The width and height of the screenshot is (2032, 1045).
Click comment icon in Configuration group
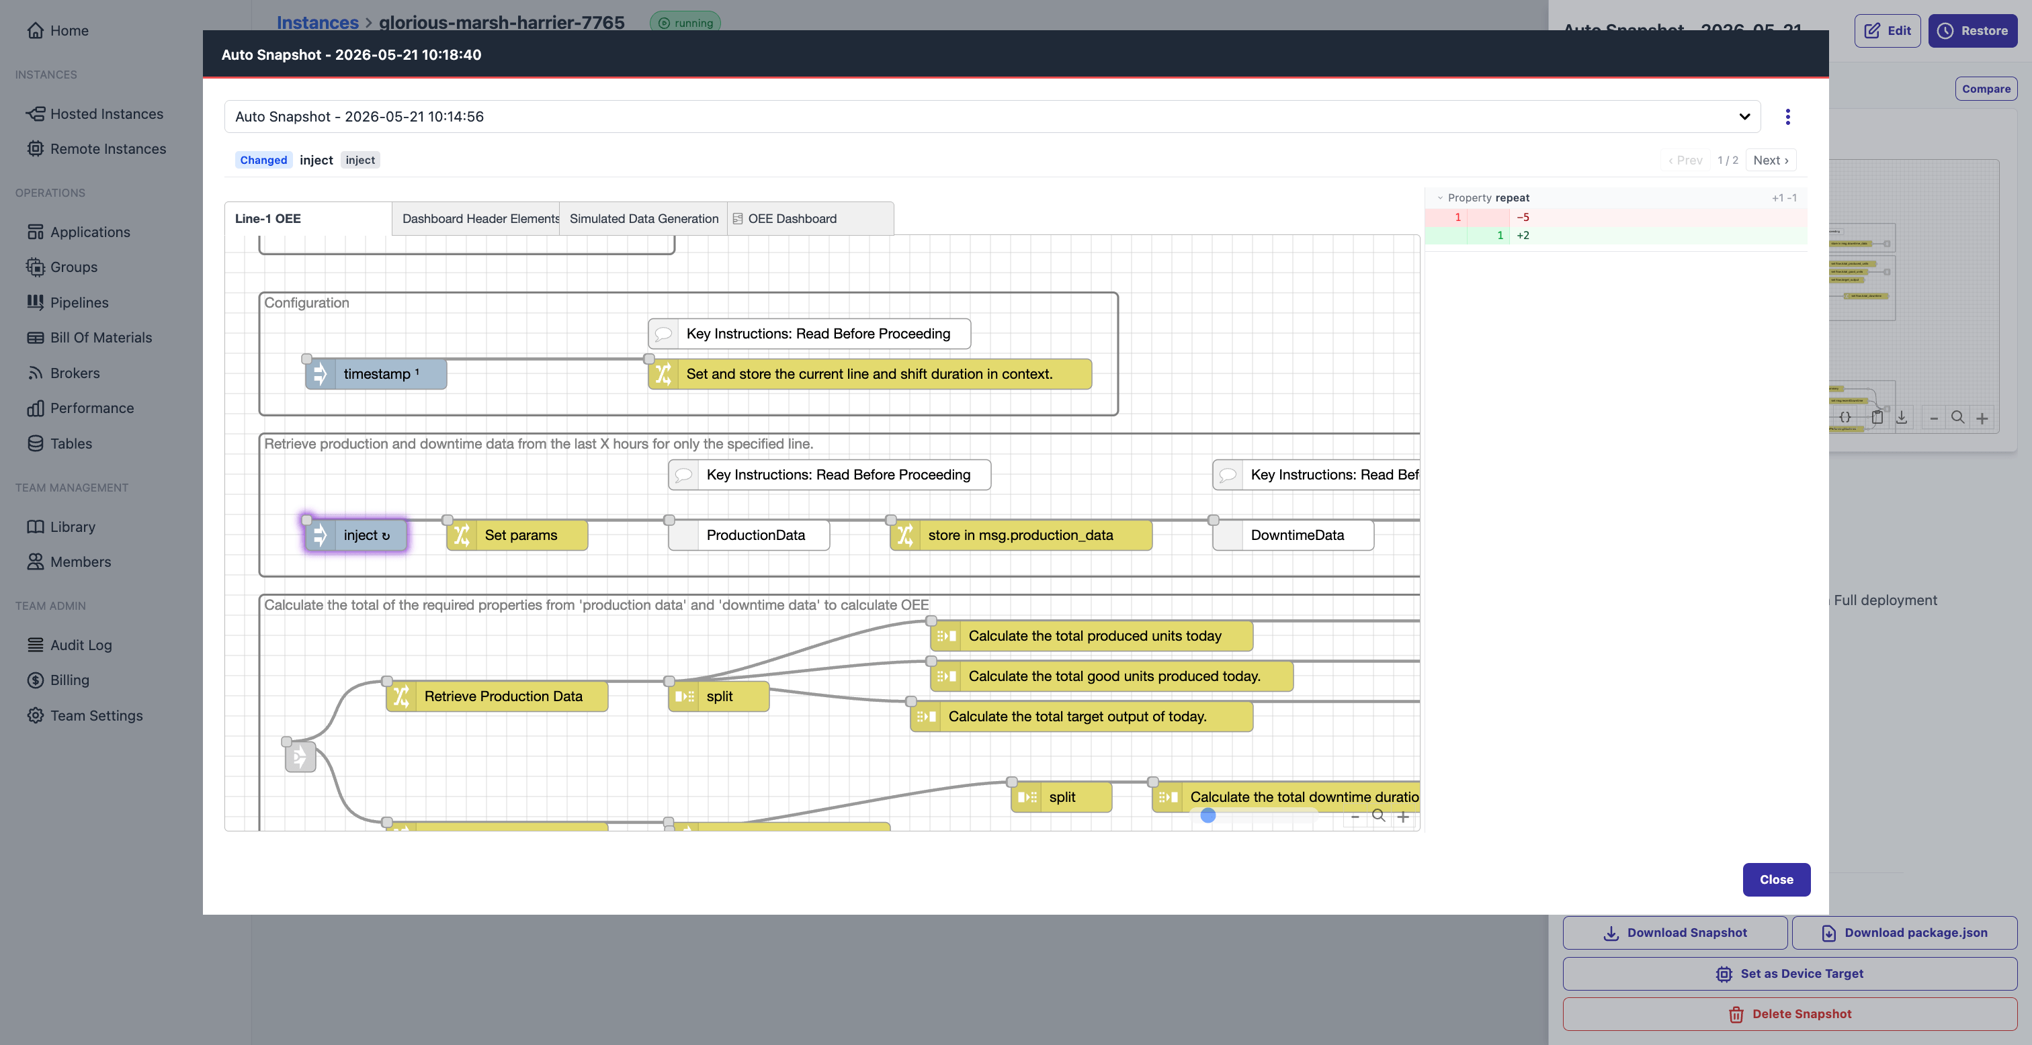pyautogui.click(x=663, y=334)
